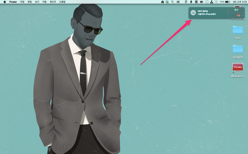Click the 'Windows 8.1' desktop label
248x154 pixels.
point(237,76)
